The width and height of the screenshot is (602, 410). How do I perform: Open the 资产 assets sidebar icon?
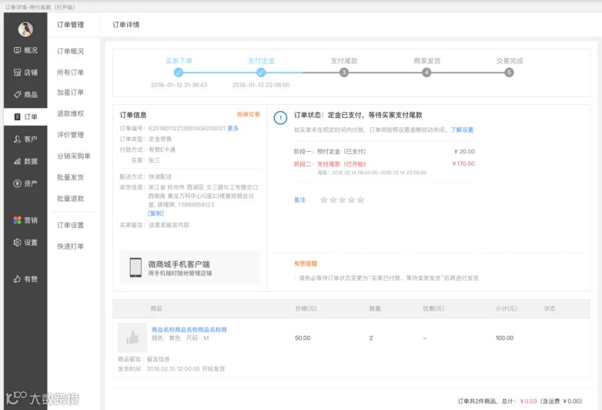pyautogui.click(x=17, y=183)
